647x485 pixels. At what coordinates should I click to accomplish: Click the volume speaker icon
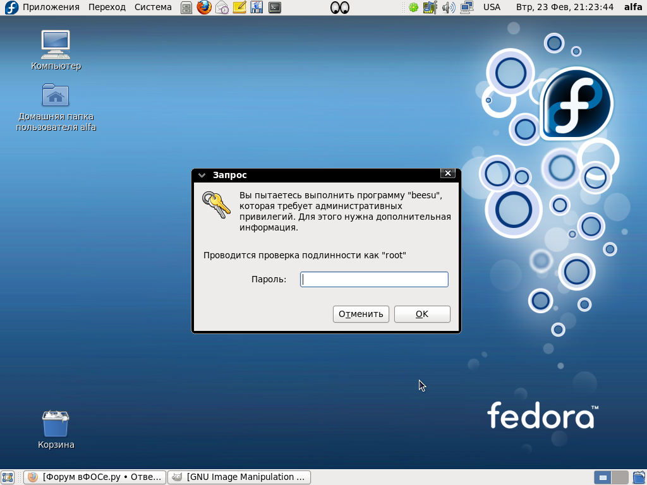click(449, 8)
